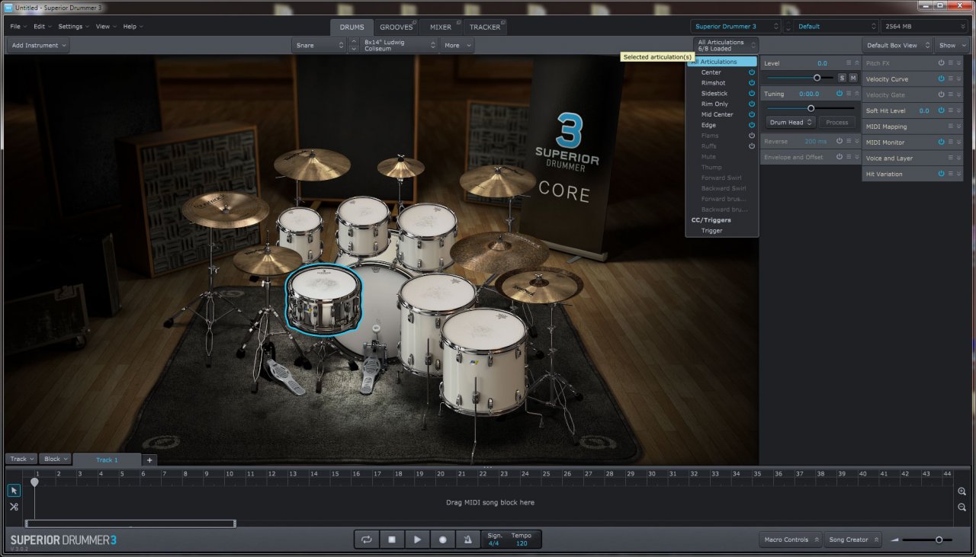Image resolution: width=976 pixels, height=557 pixels.
Task: Detach the Mixer tab with its pop-out icon
Action: [x=459, y=22]
